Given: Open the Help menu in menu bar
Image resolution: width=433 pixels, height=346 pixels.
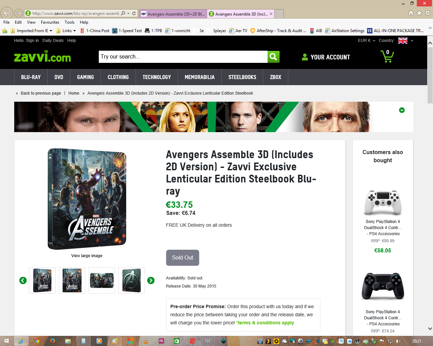Looking at the screenshot, I should (x=84, y=22).
